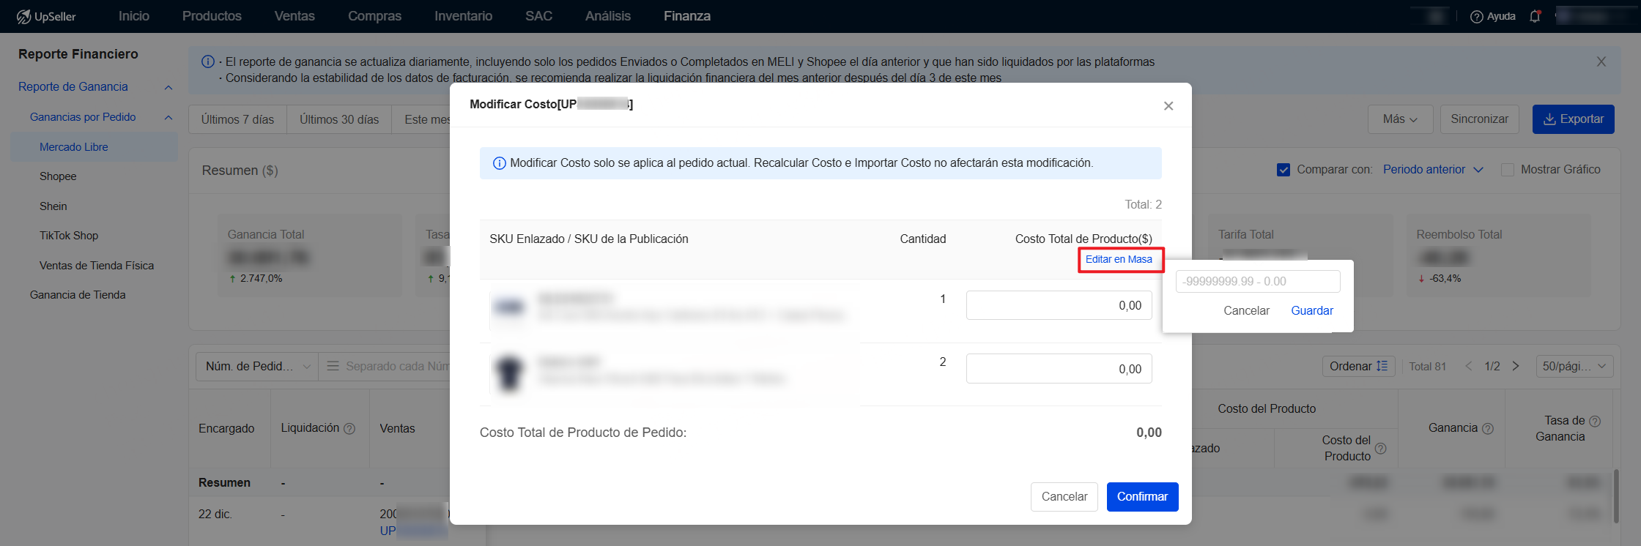Click the cost field for quantity 1 row
The height and width of the screenshot is (546, 1641).
pos(1059,305)
